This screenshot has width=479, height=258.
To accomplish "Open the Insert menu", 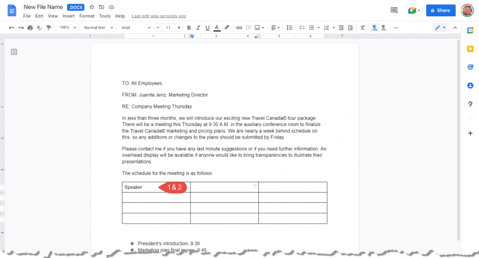I will [69, 16].
